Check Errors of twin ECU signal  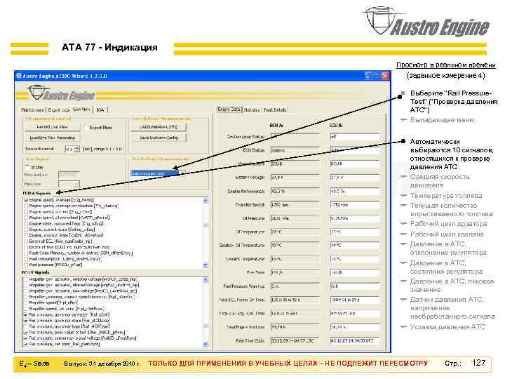[26, 247]
